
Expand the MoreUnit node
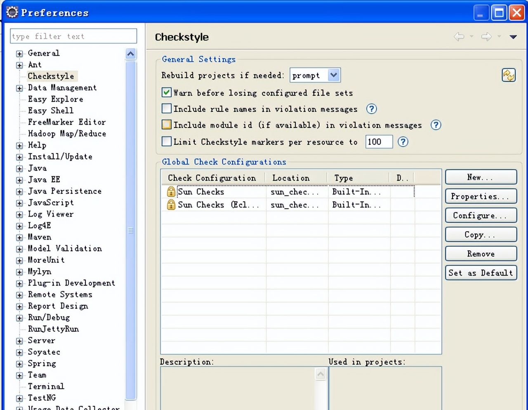coord(19,261)
